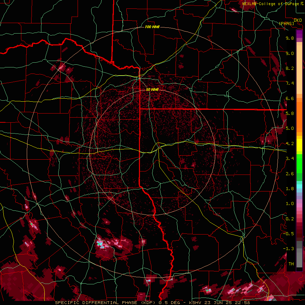
Task: Click the DKD label above the color scale
Action: 298,20
